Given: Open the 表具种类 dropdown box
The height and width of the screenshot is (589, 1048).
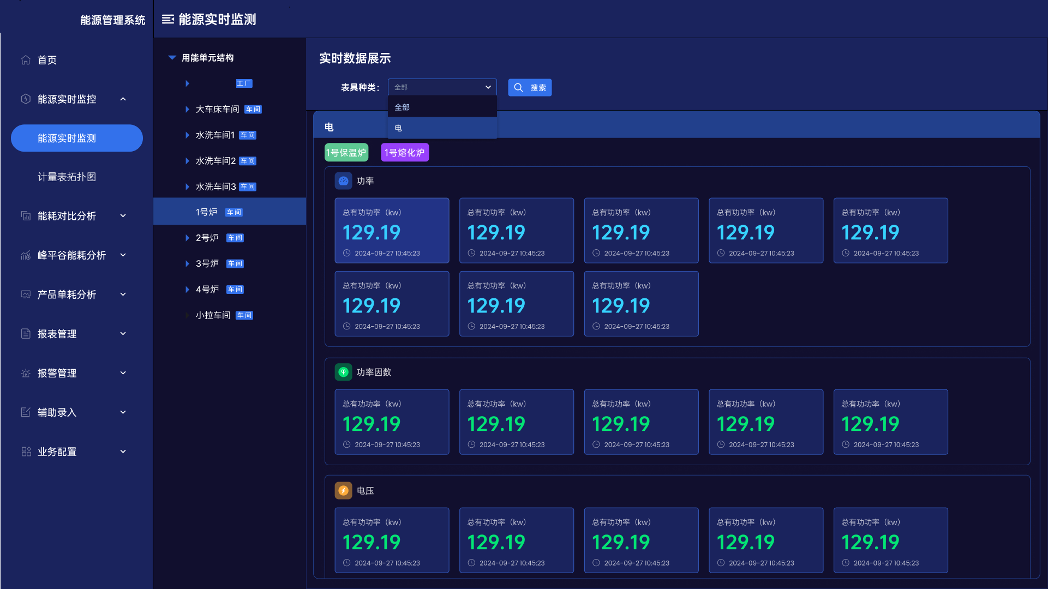Looking at the screenshot, I should pyautogui.click(x=442, y=87).
